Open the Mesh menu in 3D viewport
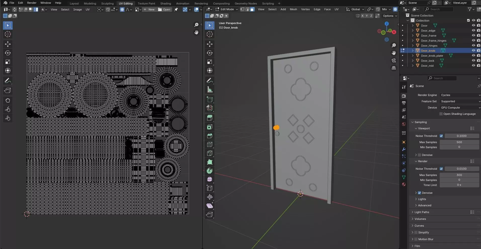The width and height of the screenshot is (481, 249). tap(293, 9)
